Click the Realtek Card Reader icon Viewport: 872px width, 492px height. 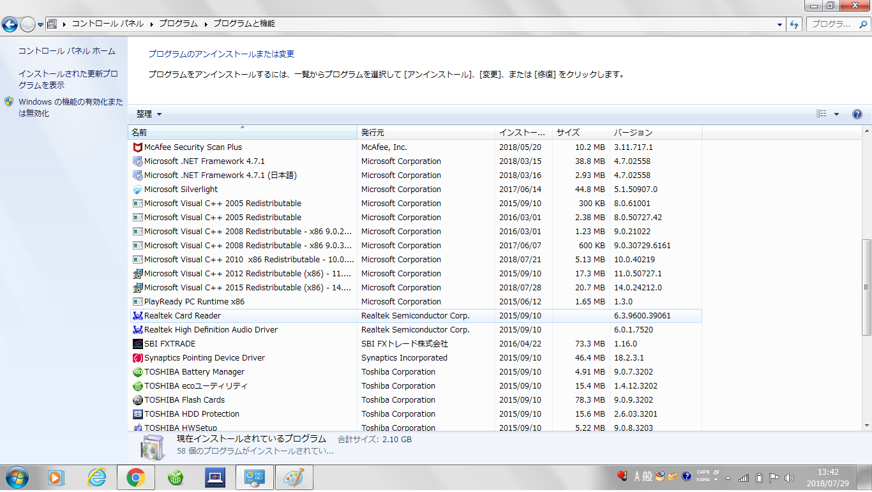click(137, 316)
